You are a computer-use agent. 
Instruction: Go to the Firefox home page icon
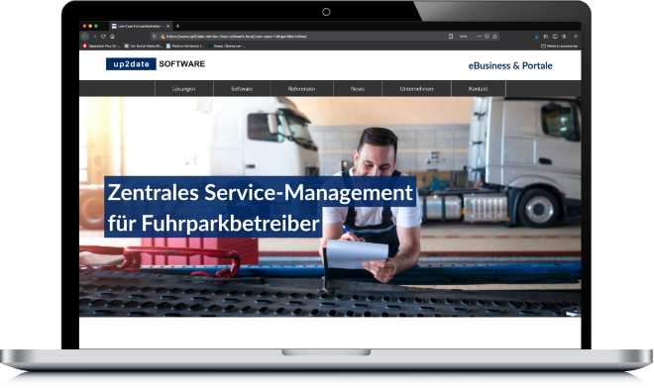(x=112, y=37)
